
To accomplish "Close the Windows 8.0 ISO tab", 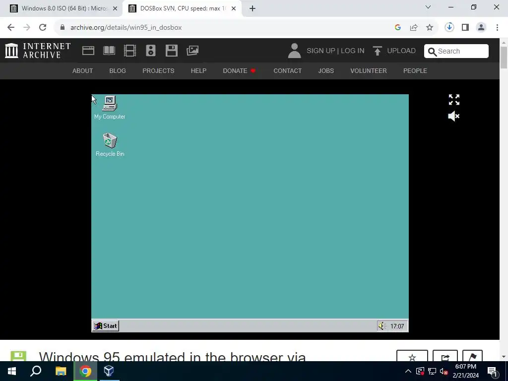I will 115,8.
